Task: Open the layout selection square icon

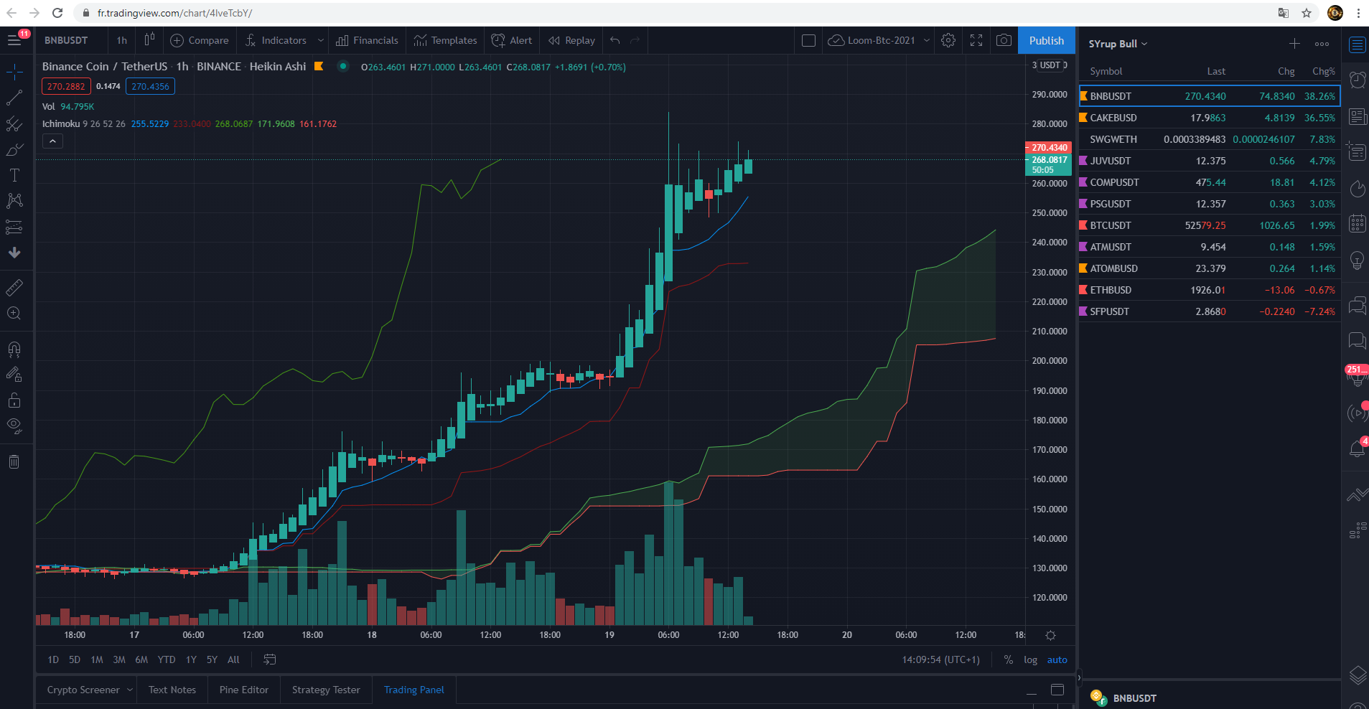Action: tap(808, 40)
